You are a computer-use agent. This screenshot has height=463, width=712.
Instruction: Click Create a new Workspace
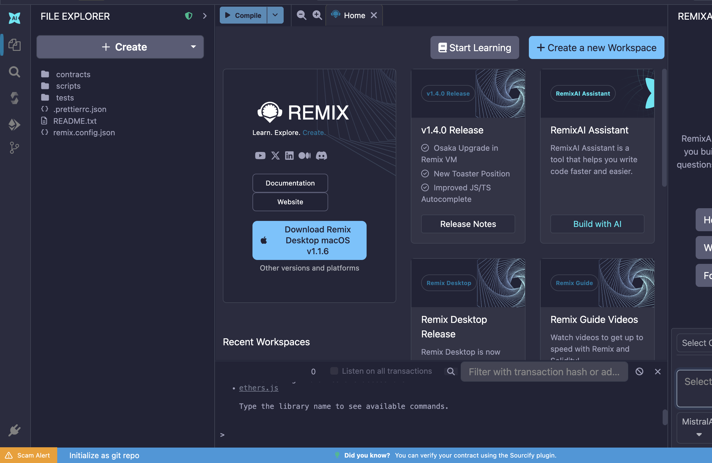pos(596,48)
